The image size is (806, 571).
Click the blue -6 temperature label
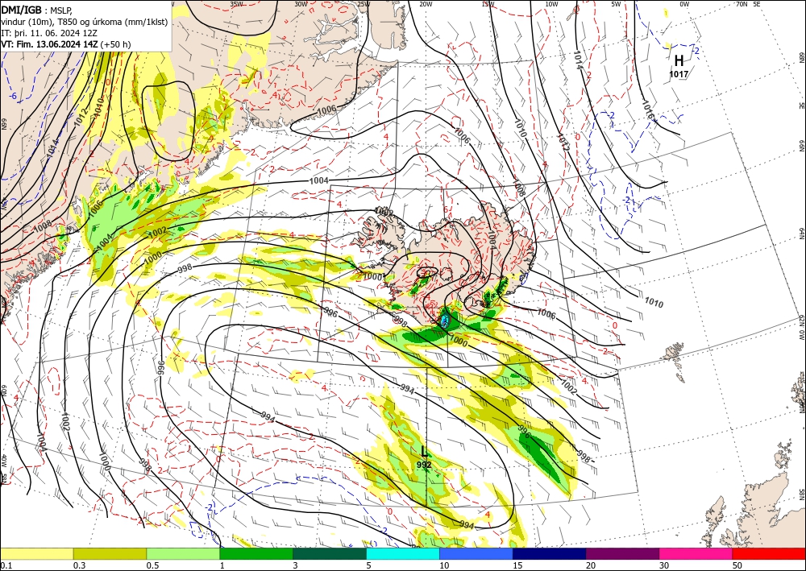point(14,96)
